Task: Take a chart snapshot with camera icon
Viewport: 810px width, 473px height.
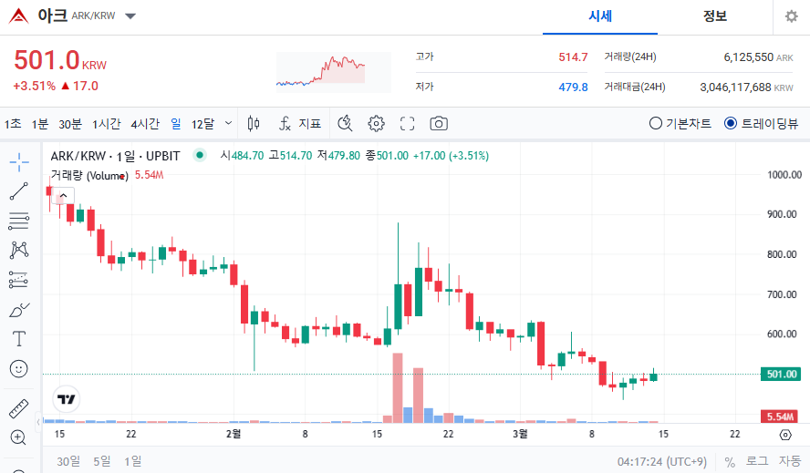Action: pyautogui.click(x=439, y=124)
